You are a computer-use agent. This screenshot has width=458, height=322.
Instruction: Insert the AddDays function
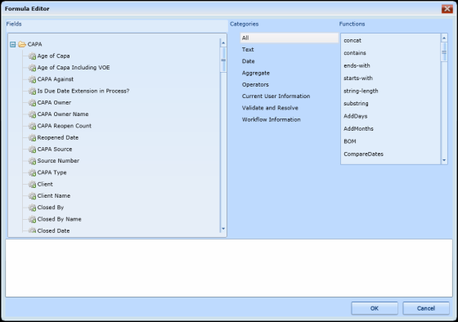356,116
